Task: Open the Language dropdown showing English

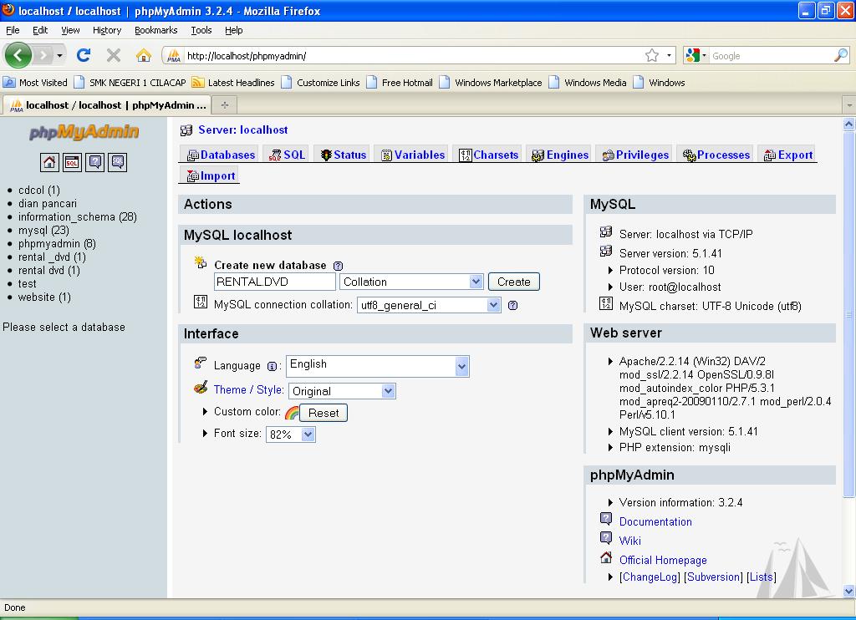Action: [378, 366]
